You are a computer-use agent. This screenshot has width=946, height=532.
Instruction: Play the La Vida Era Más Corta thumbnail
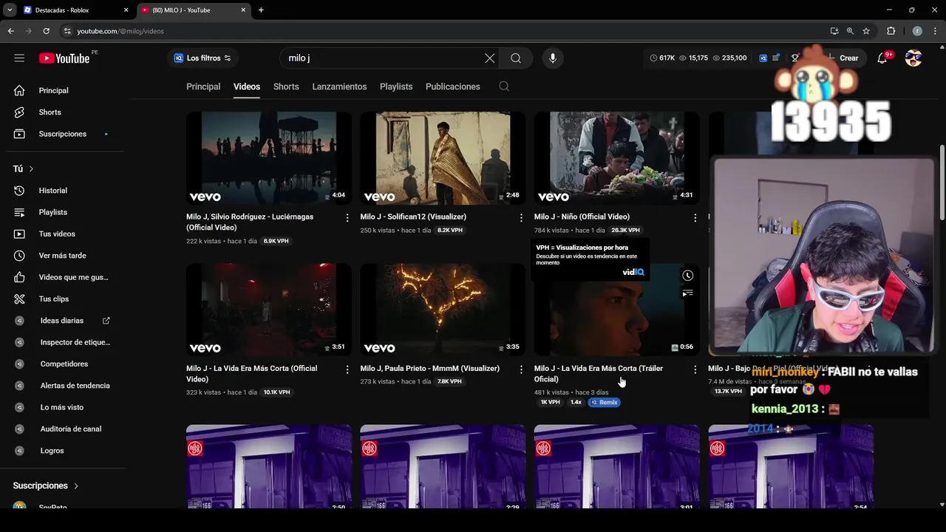[269, 310]
